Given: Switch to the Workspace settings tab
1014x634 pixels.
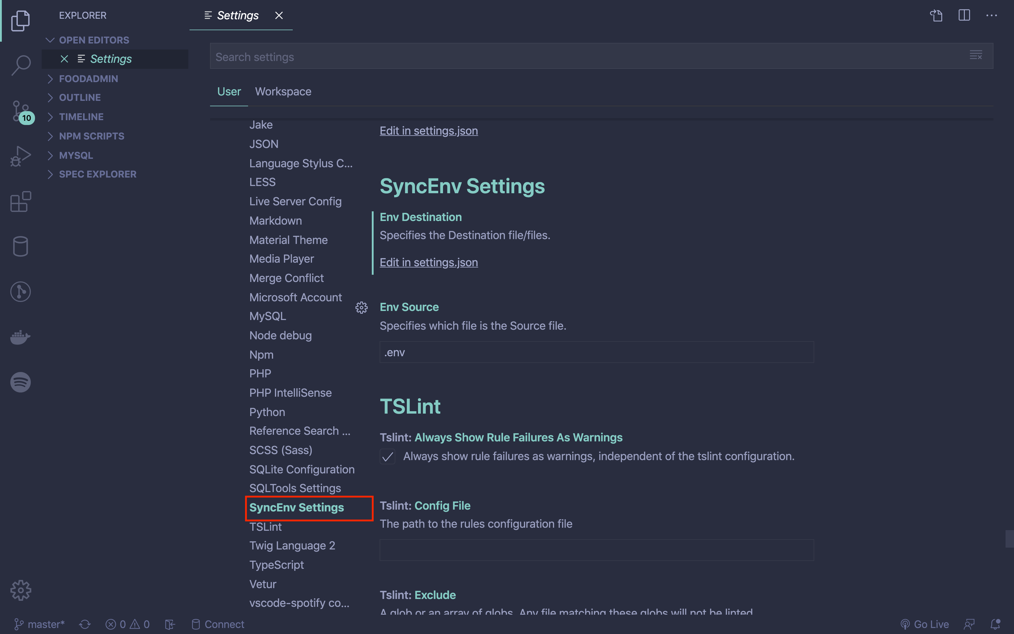Looking at the screenshot, I should pos(283,91).
